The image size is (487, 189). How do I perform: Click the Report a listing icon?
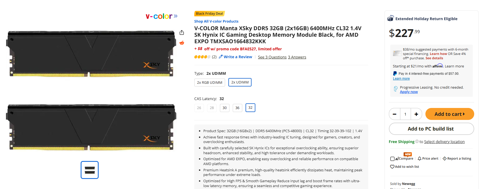[444, 159]
